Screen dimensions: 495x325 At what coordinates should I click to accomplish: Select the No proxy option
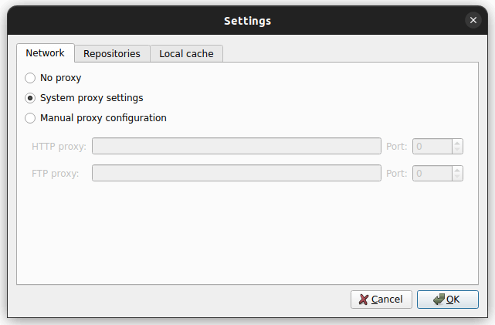pos(30,78)
